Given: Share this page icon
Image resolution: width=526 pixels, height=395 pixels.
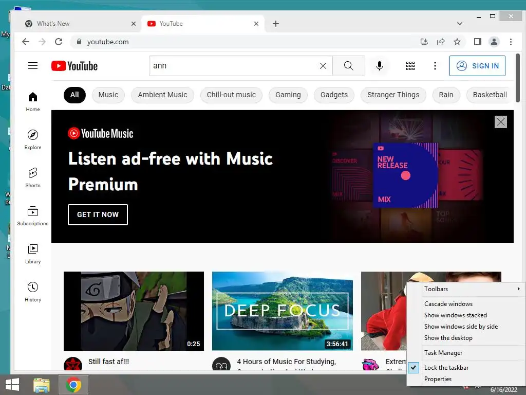Looking at the screenshot, I should 440,42.
